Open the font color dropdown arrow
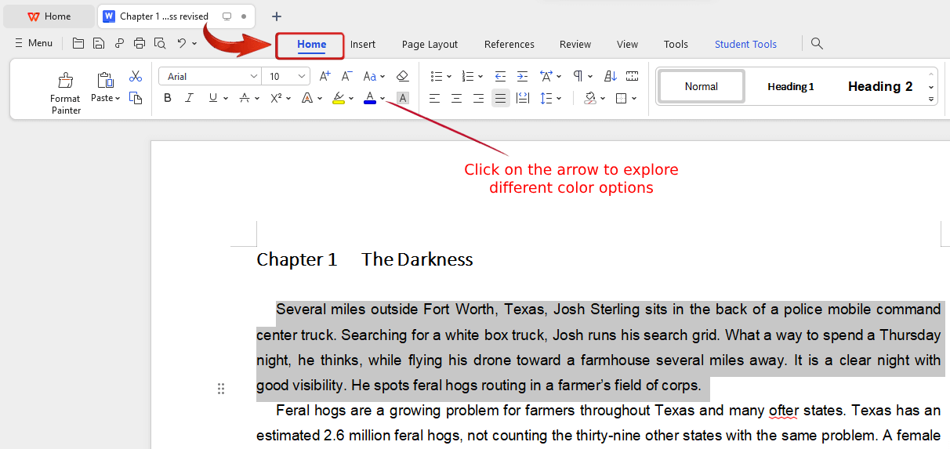This screenshot has height=449, width=950. pos(383,99)
